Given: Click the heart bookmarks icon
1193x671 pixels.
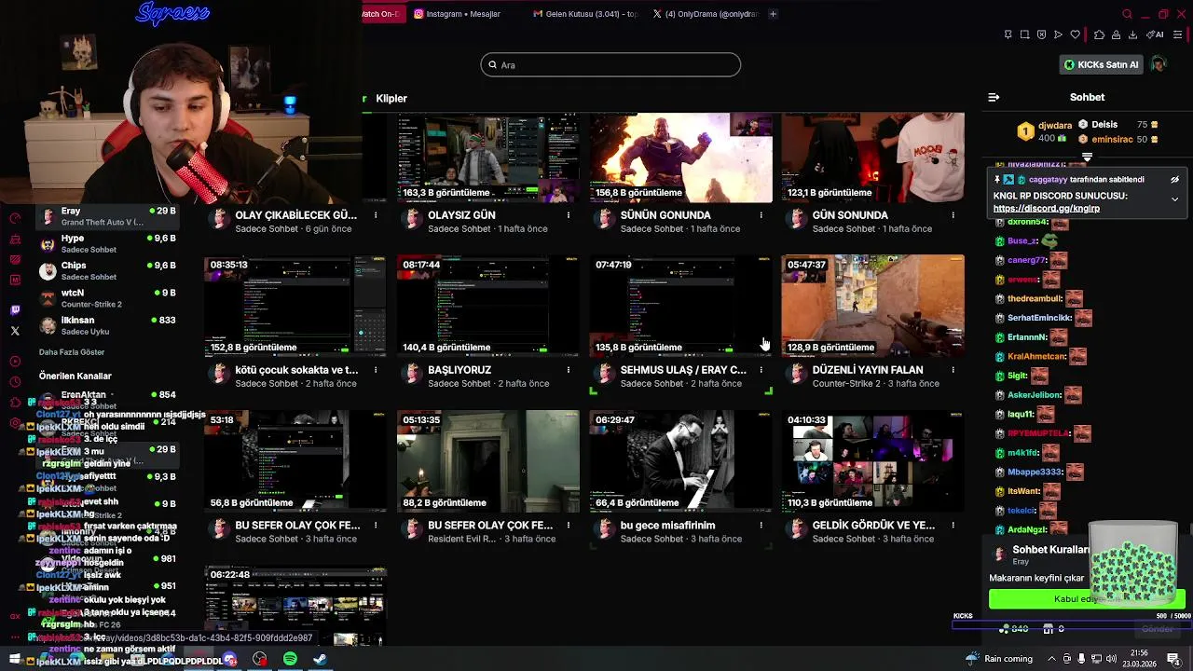Looking at the screenshot, I should [x=1075, y=34].
